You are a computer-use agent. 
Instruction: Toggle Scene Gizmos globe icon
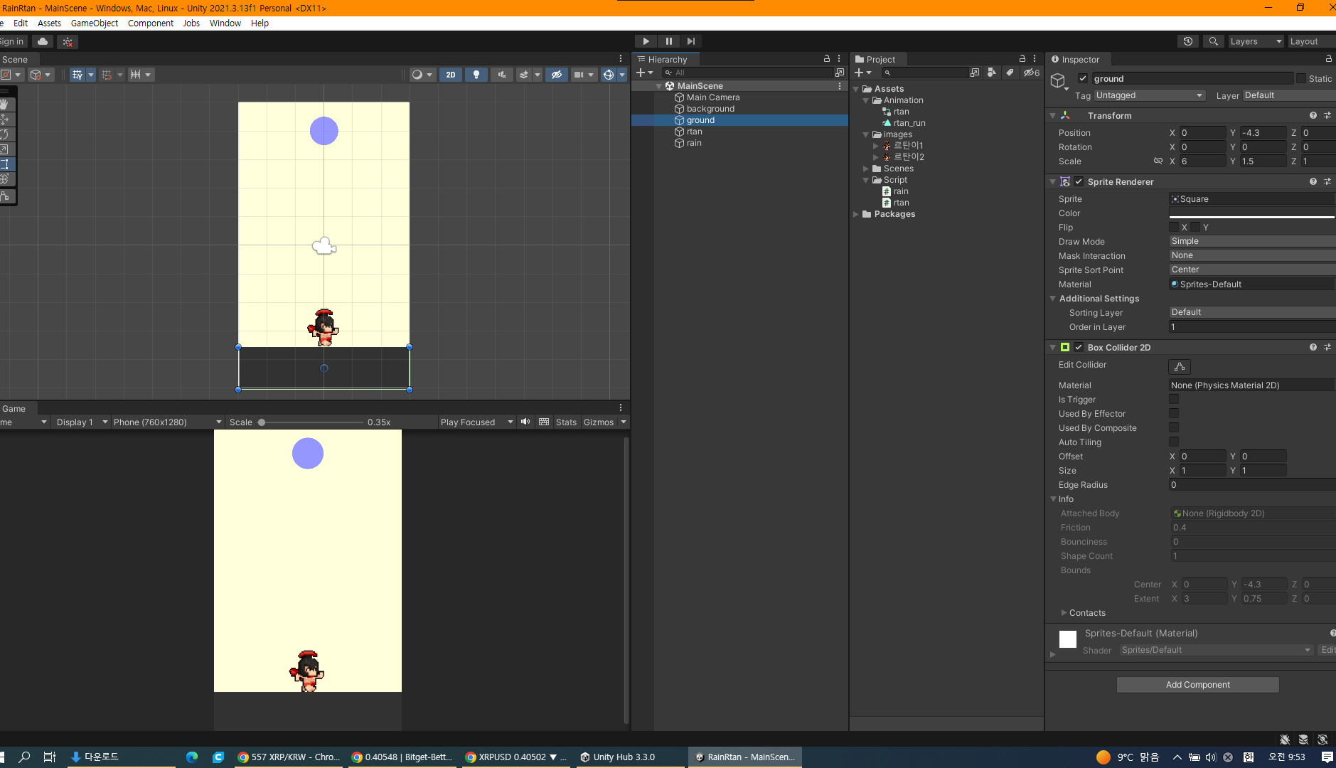608,75
